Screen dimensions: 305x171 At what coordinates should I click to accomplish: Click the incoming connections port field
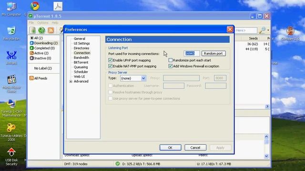pos(192,53)
